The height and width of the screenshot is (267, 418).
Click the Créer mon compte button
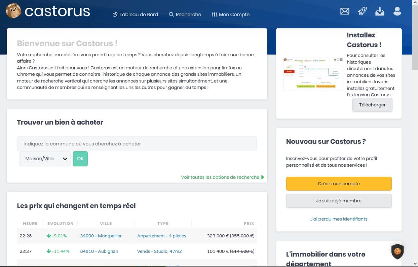[339, 184]
